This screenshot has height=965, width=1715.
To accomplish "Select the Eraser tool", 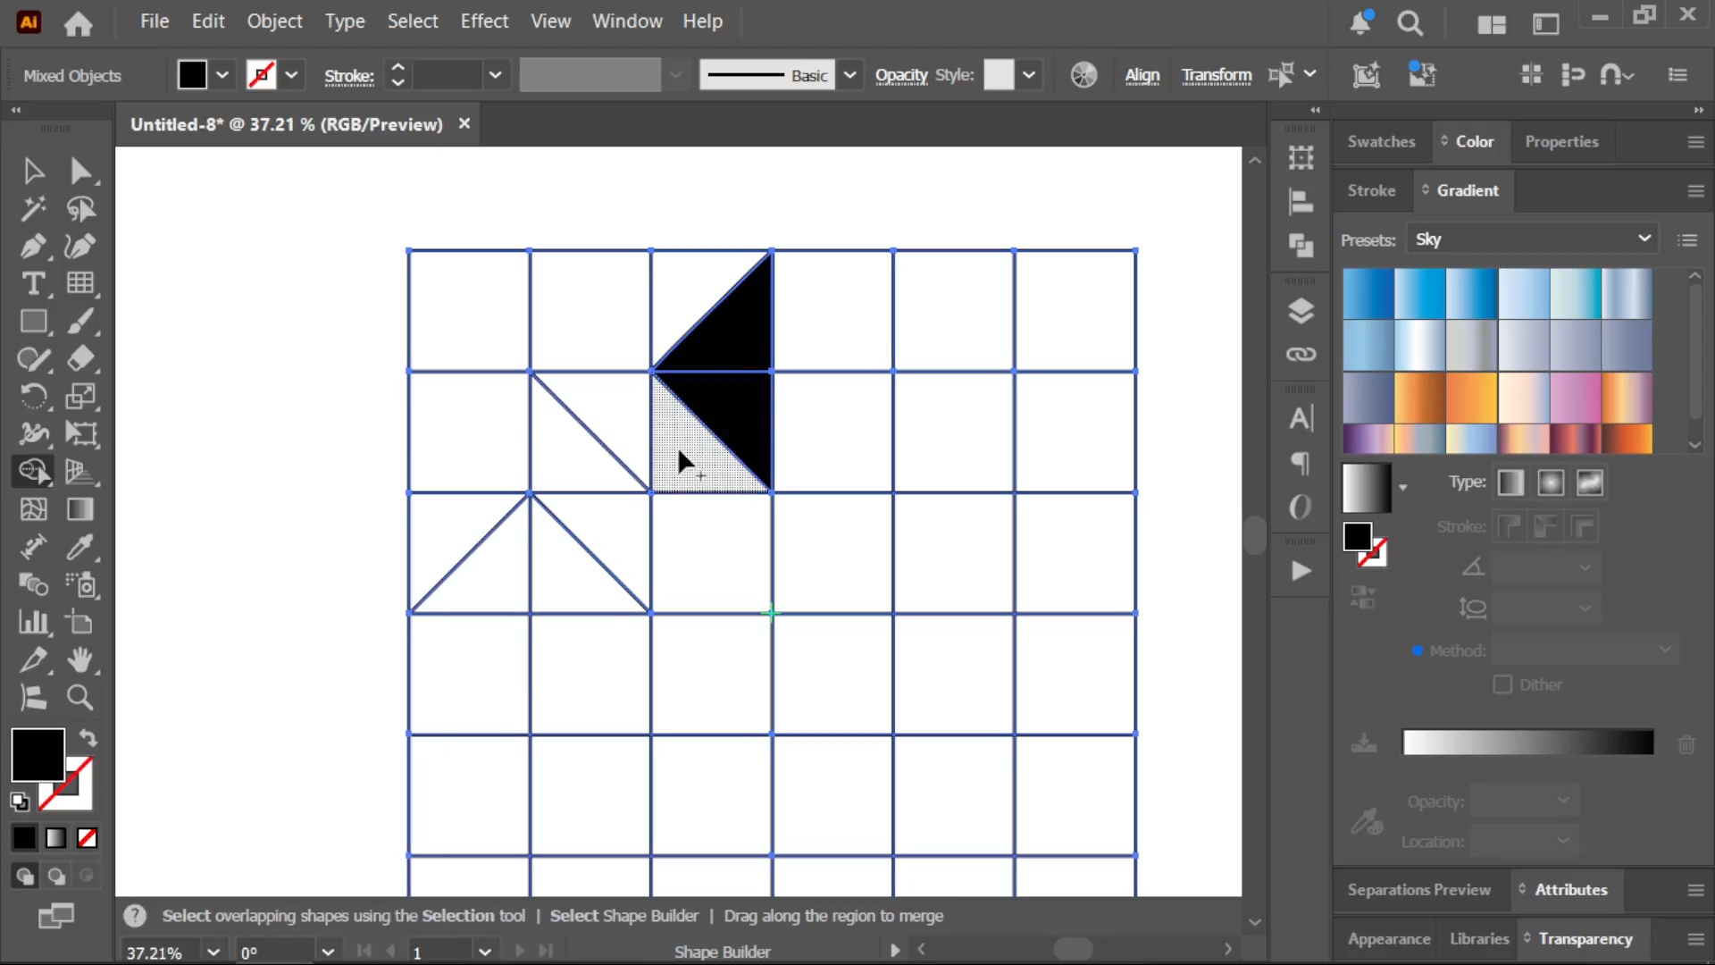I will pyautogui.click(x=80, y=359).
